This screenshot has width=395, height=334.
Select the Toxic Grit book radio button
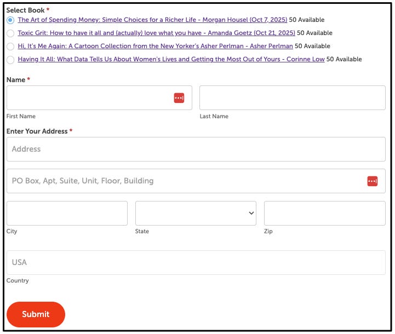coord(10,33)
